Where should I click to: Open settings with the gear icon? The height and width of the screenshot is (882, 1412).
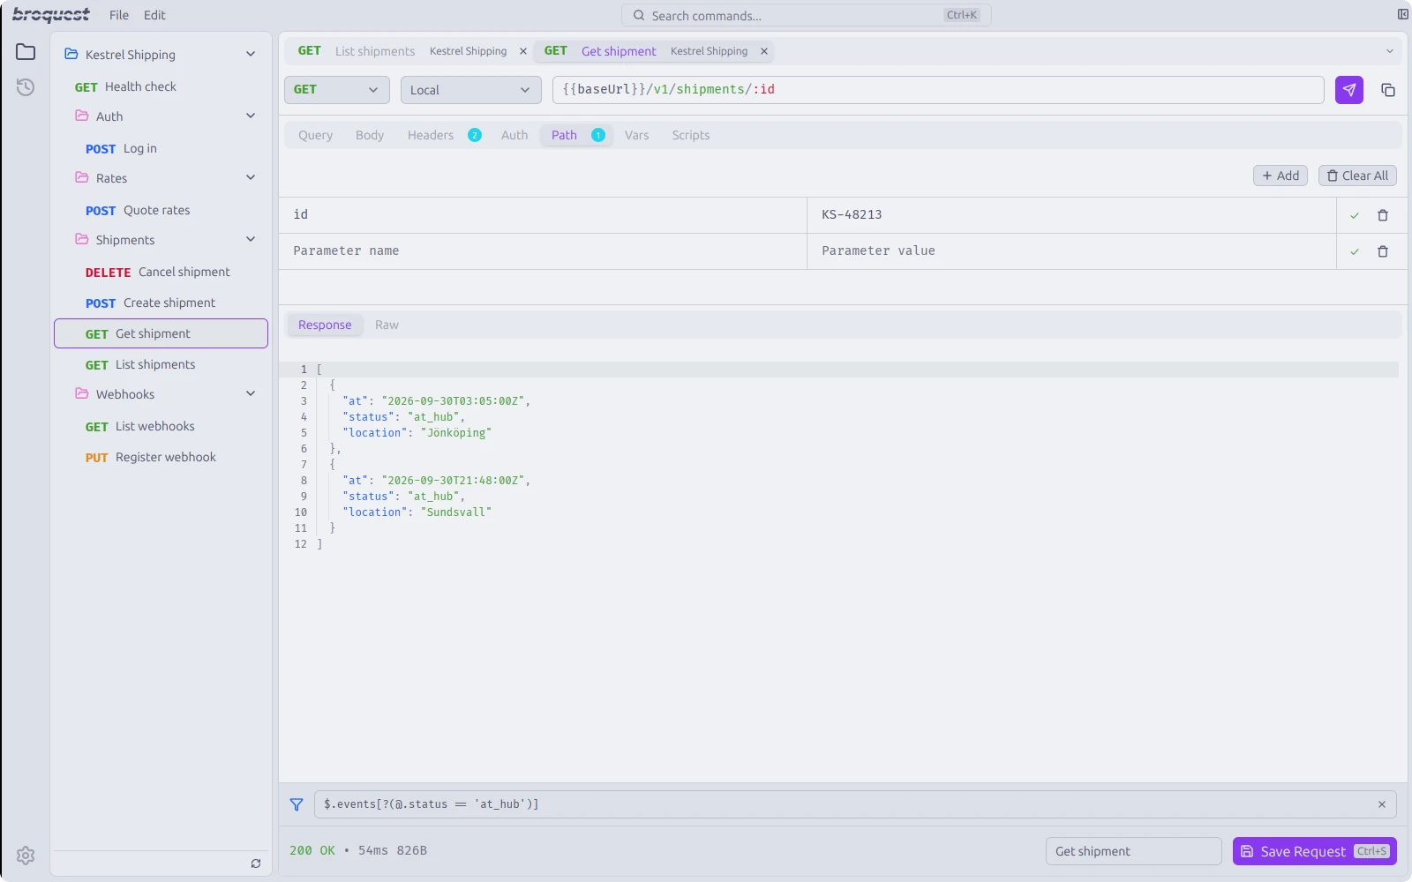coord(26,855)
